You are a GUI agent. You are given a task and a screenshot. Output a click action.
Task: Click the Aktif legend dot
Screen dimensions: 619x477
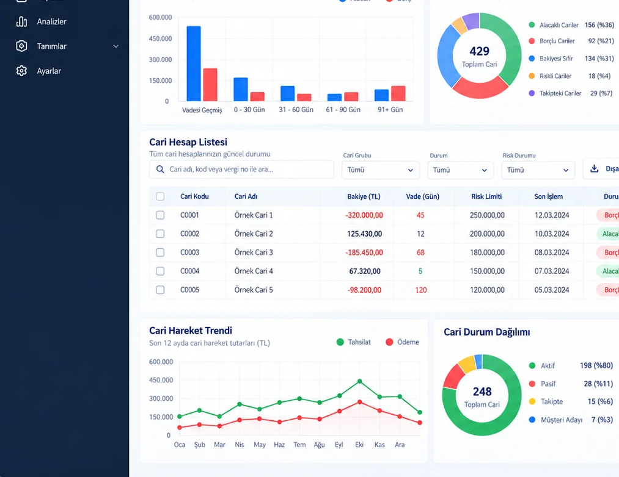coord(532,366)
